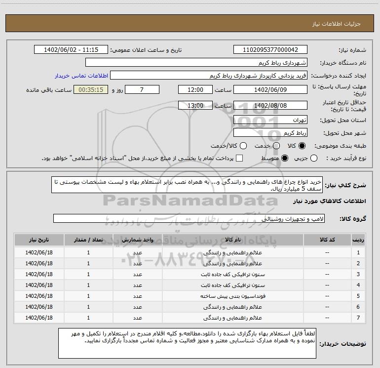This screenshot has width=380, height=368.
Task: Click the buyer name field شهرداری رباط کریم
Action: (x=196, y=62)
